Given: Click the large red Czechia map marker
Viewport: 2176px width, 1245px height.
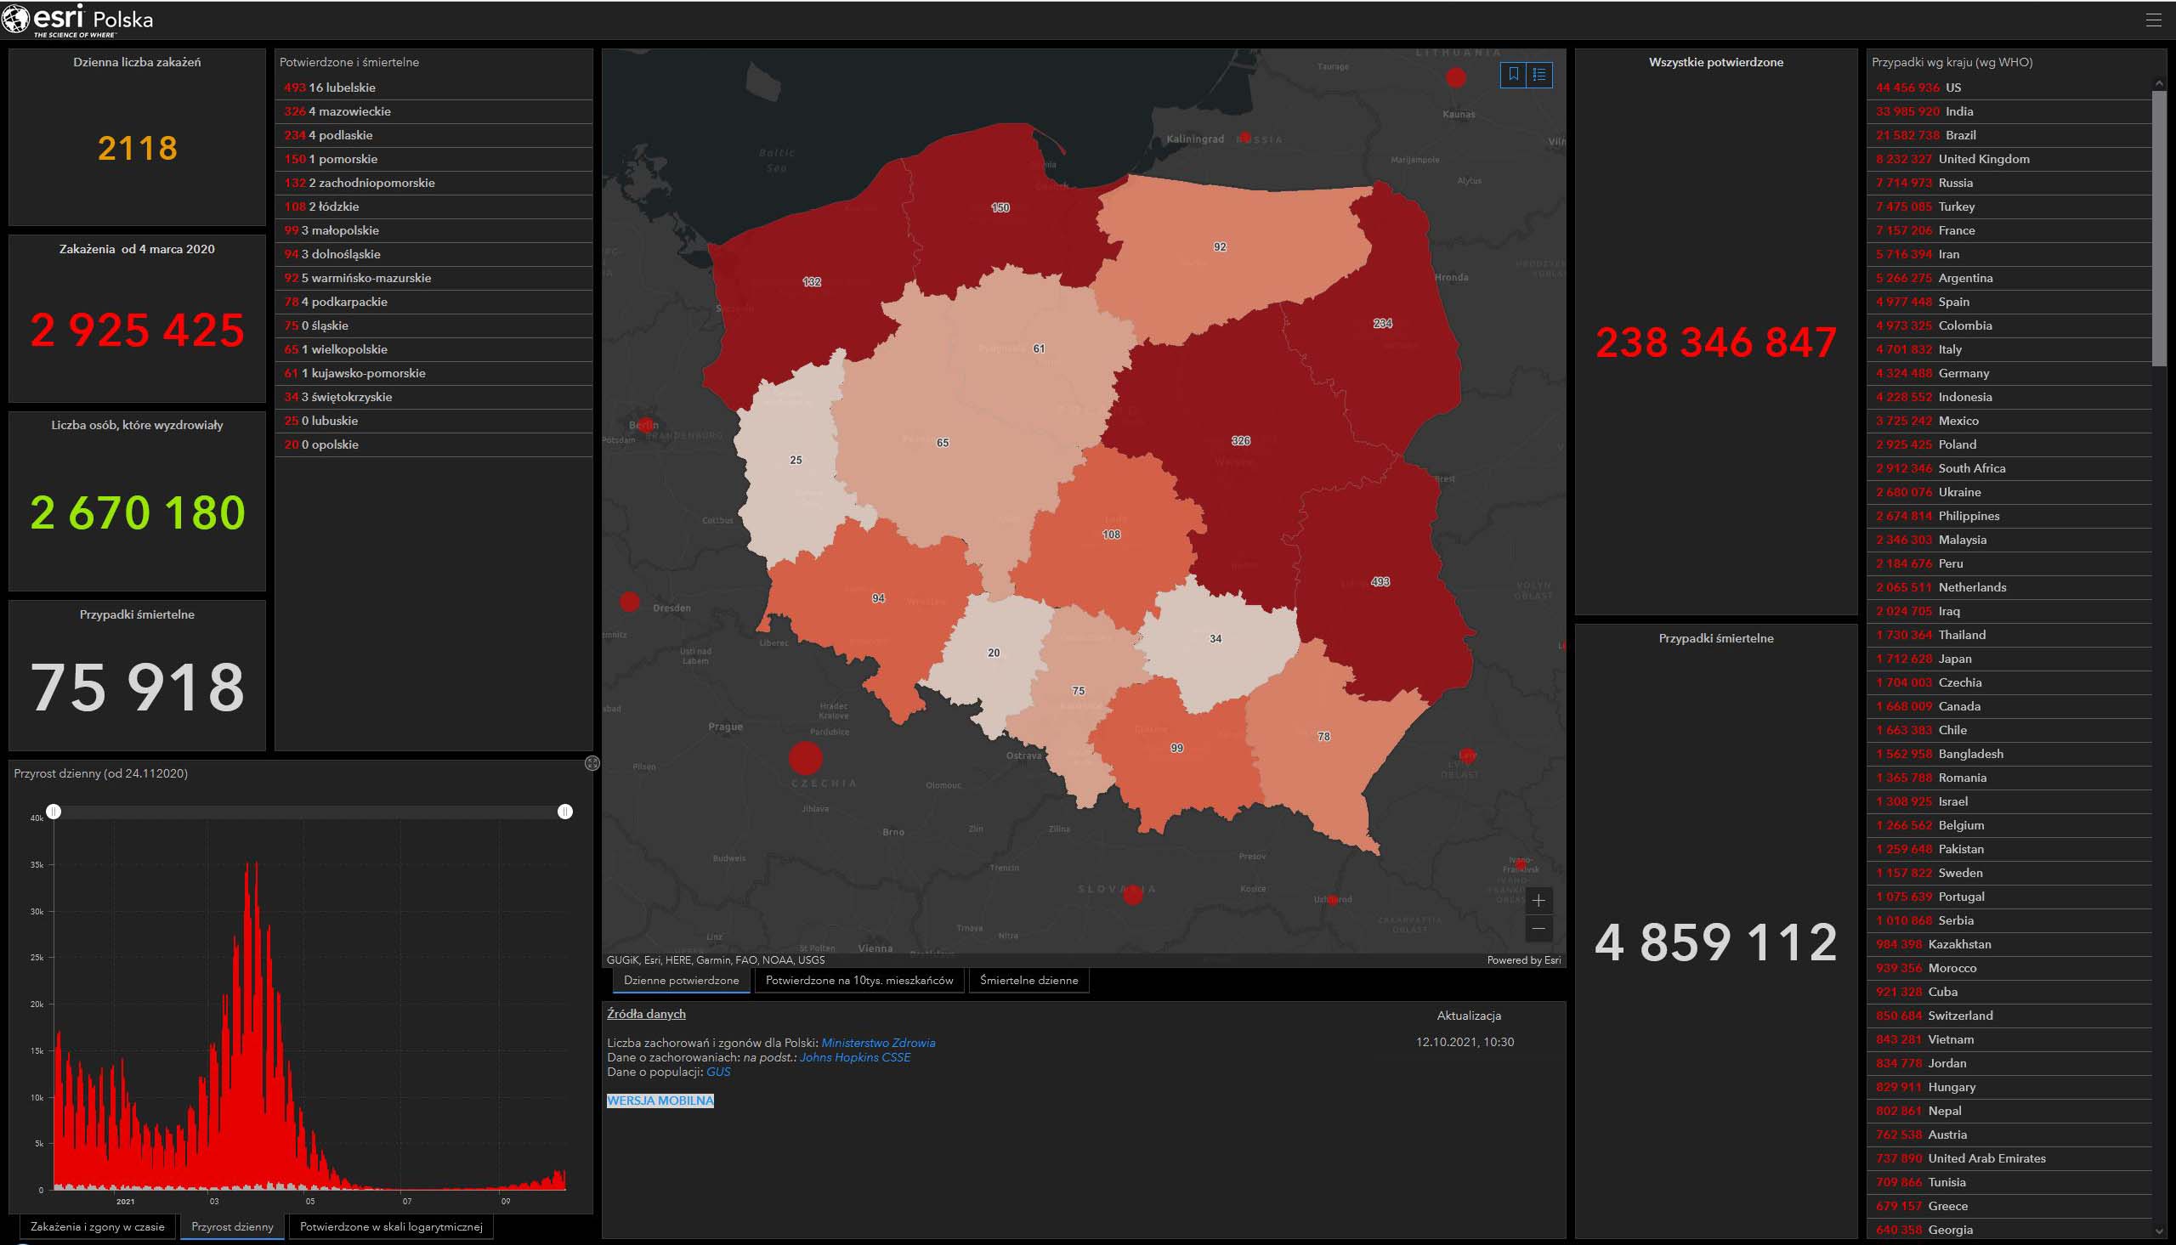Looking at the screenshot, I should [x=805, y=757].
